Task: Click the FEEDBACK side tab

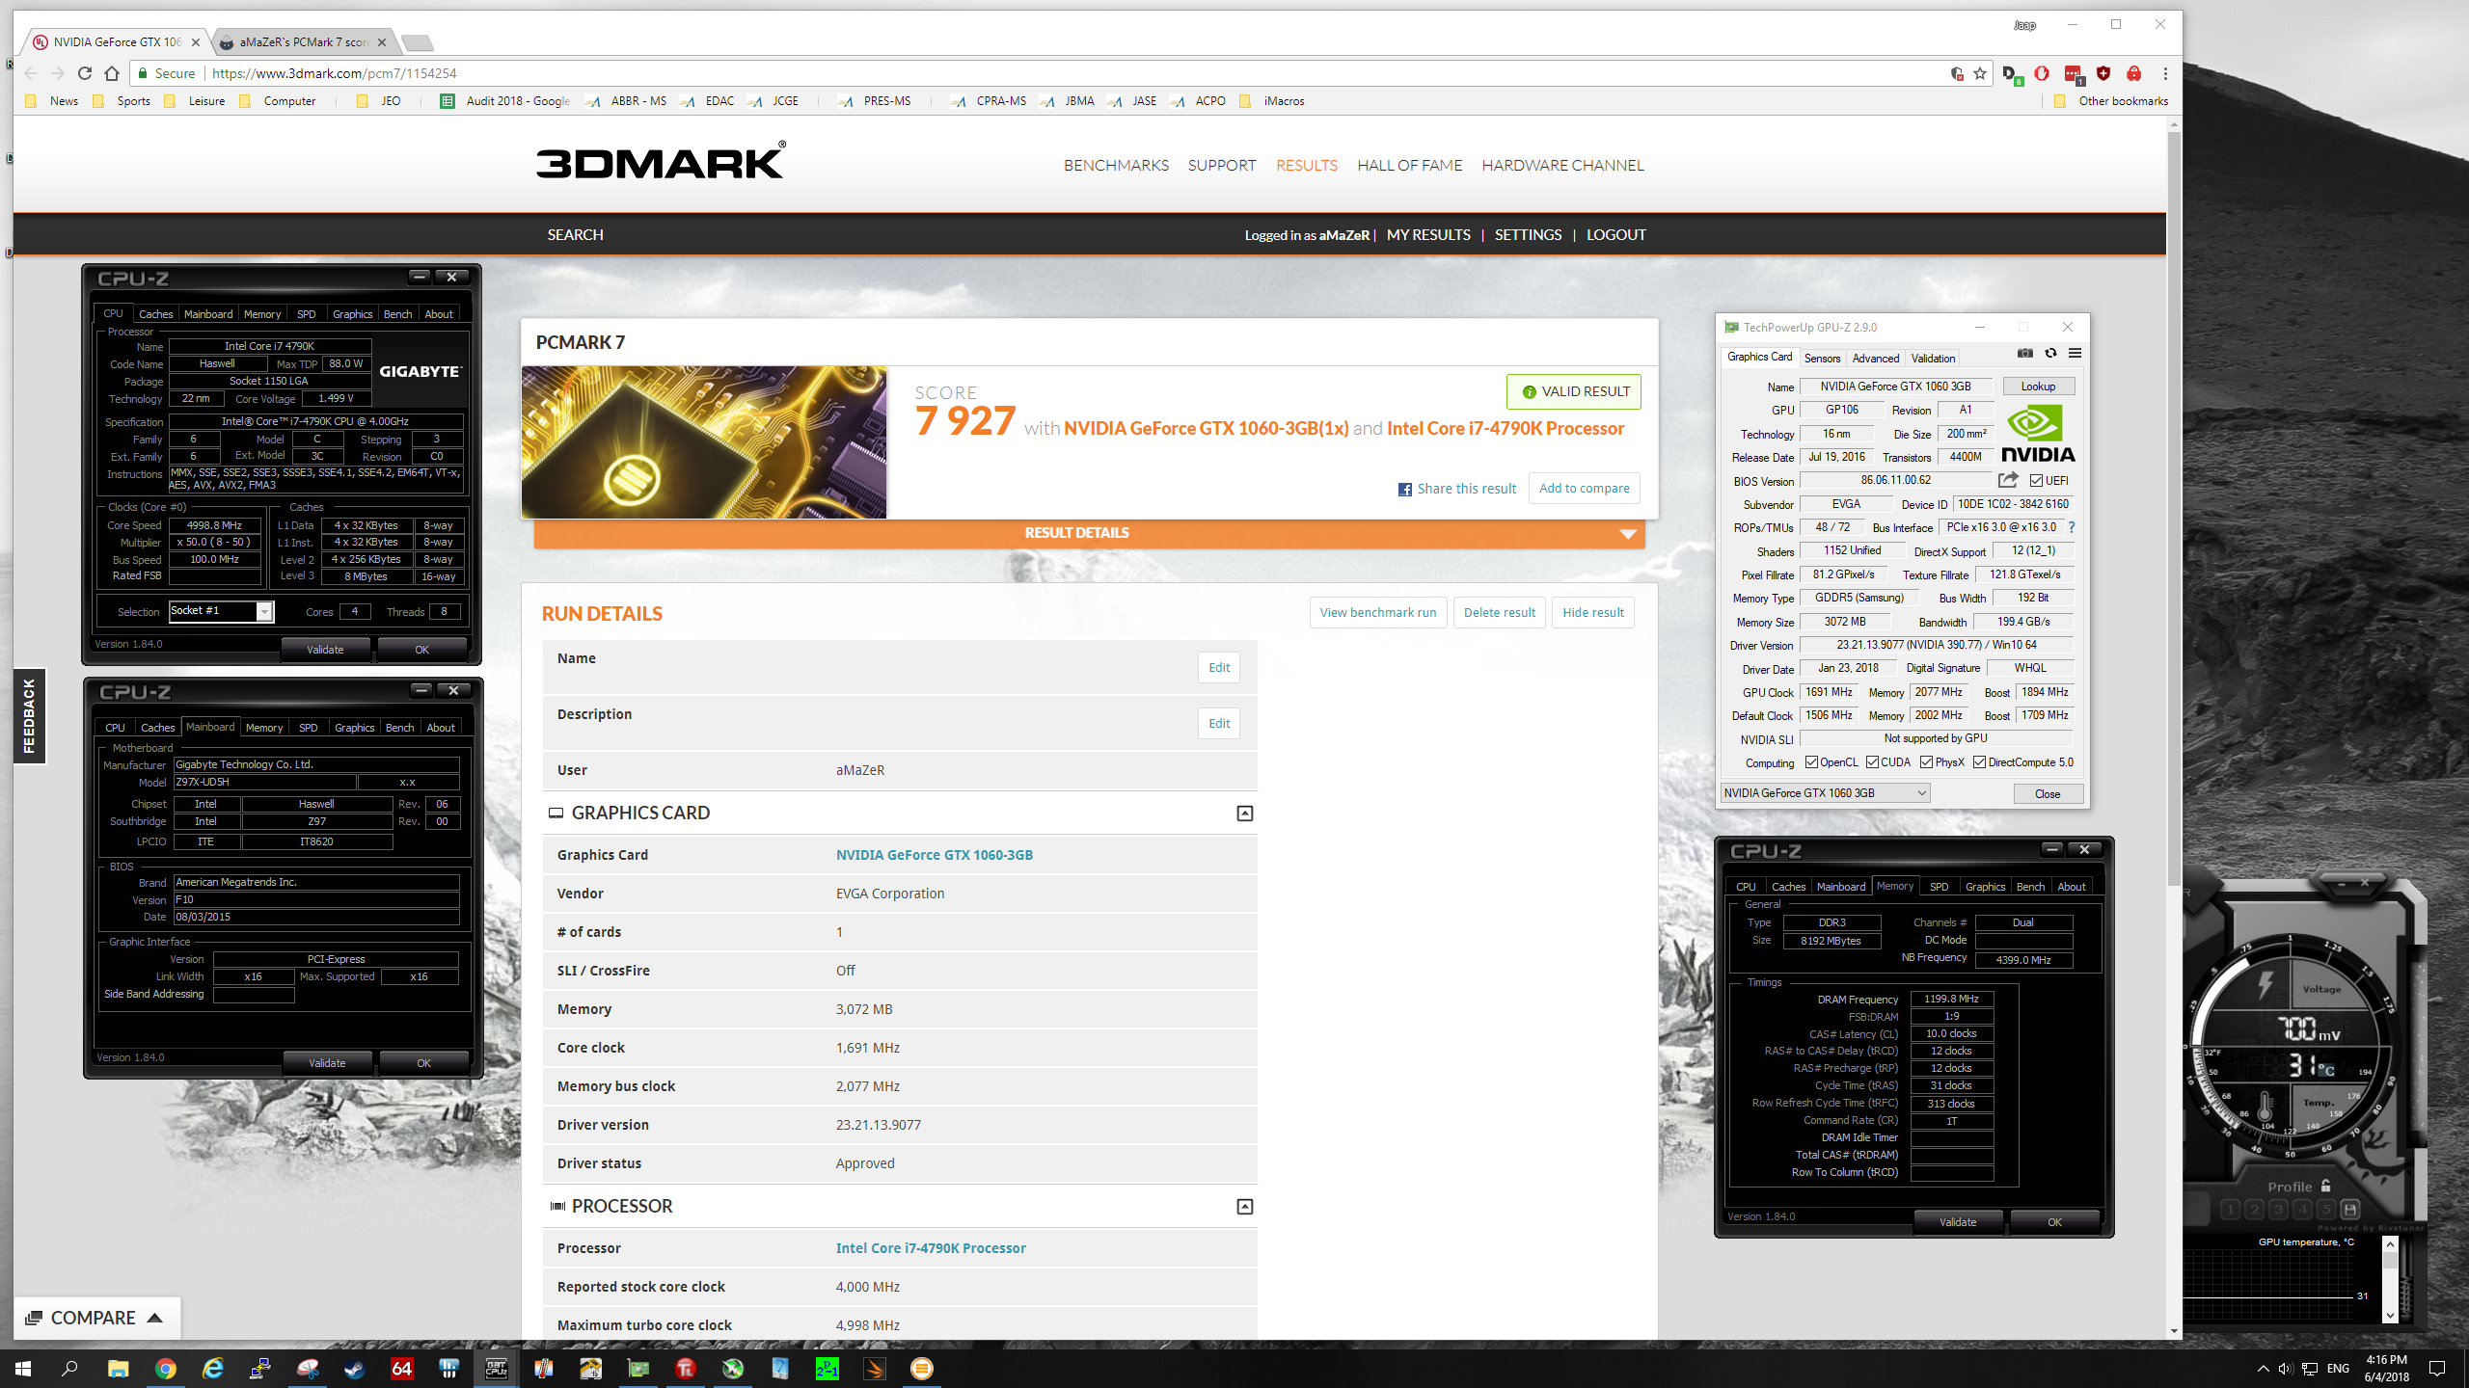Action: (29, 715)
